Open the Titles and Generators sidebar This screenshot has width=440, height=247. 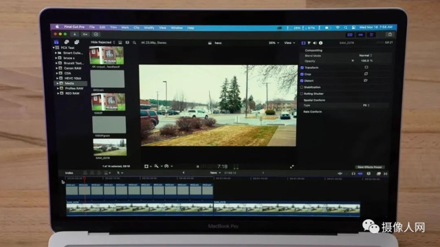pos(77,42)
